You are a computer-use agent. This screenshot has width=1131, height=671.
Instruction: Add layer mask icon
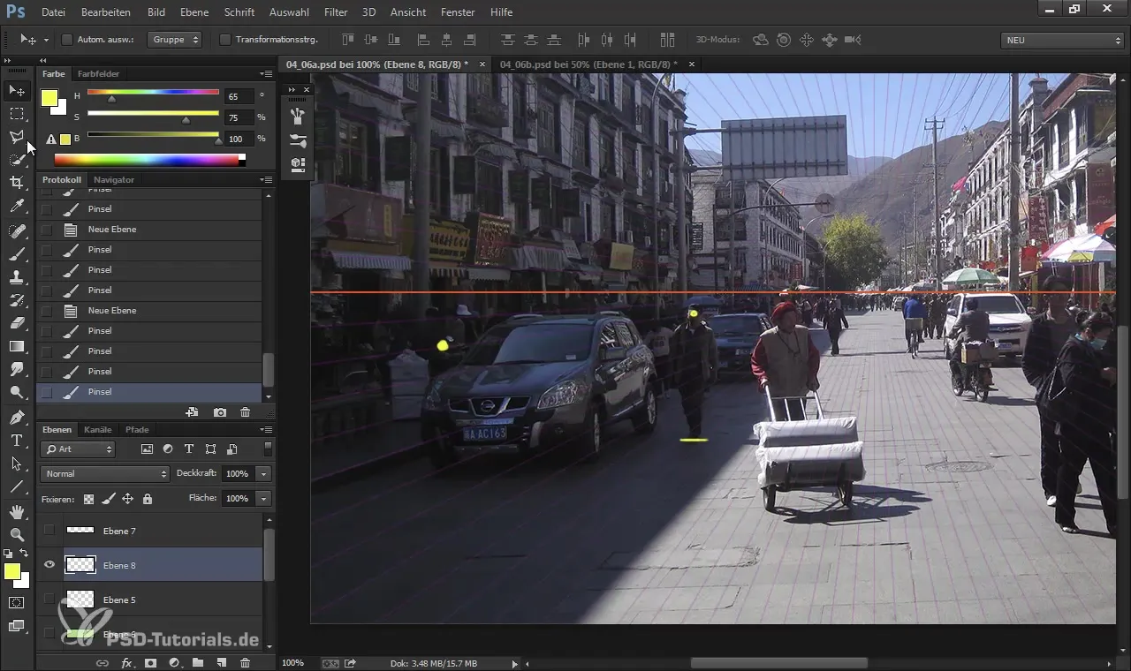click(150, 662)
